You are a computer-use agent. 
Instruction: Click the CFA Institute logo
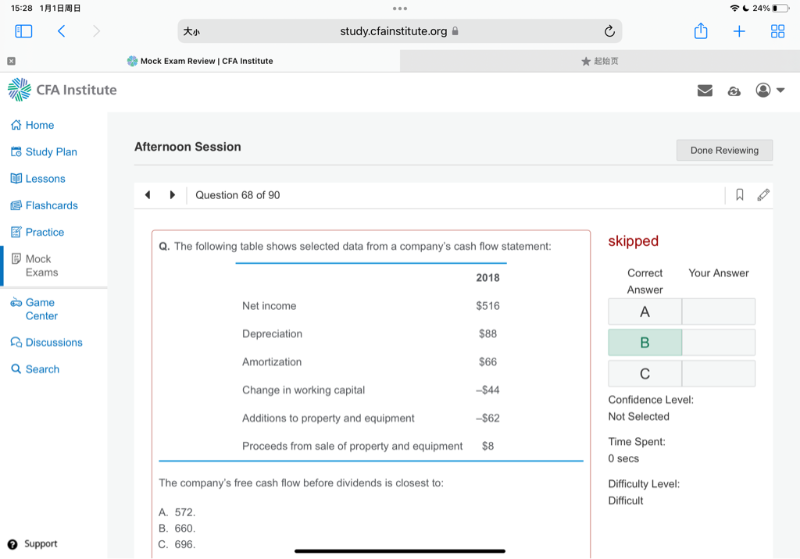pyautogui.click(x=62, y=89)
